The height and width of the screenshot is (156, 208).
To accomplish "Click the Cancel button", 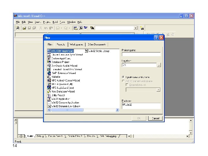I will (155, 118).
